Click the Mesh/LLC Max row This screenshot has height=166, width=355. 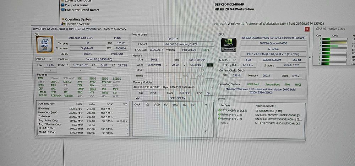coord(83,129)
